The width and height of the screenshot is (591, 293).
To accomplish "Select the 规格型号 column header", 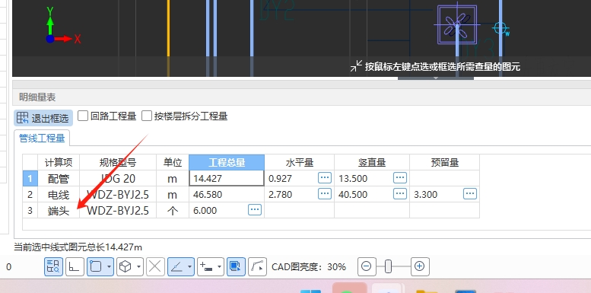I will click(118, 162).
